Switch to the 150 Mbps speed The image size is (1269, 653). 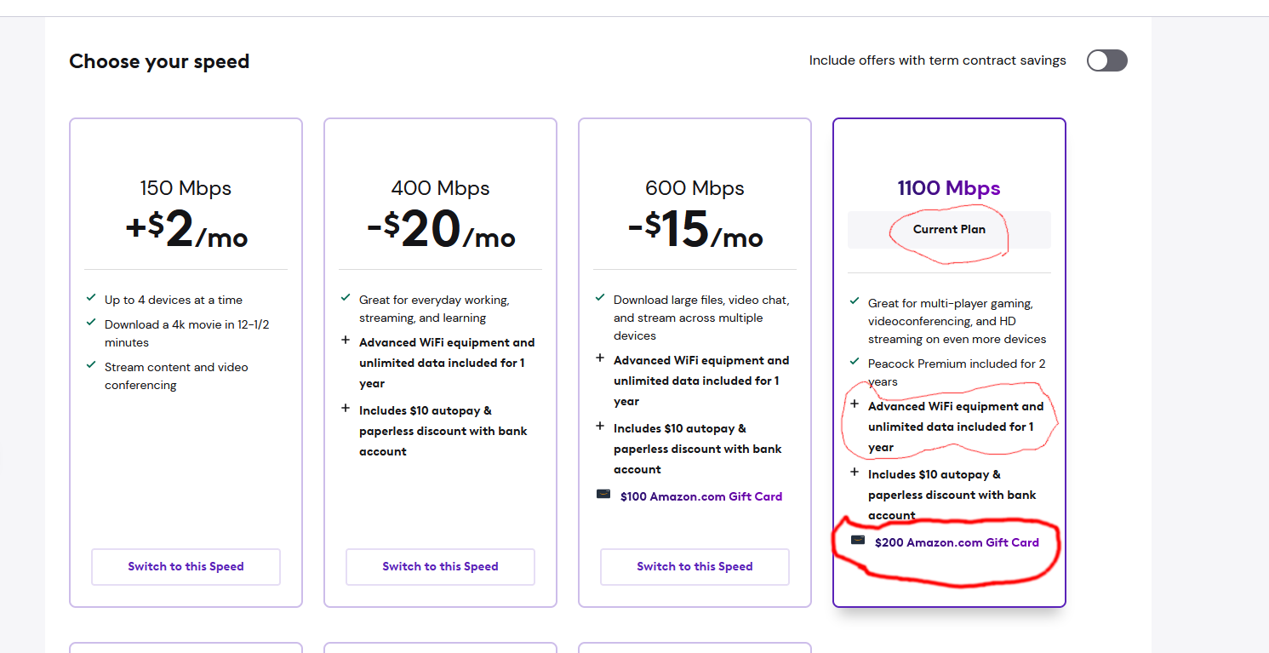pos(186,567)
